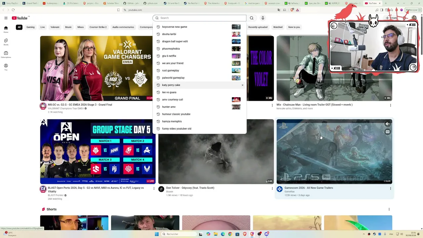Choose 'amv courtesy call' search suggestion
The height and width of the screenshot is (238, 423).
(200, 99)
